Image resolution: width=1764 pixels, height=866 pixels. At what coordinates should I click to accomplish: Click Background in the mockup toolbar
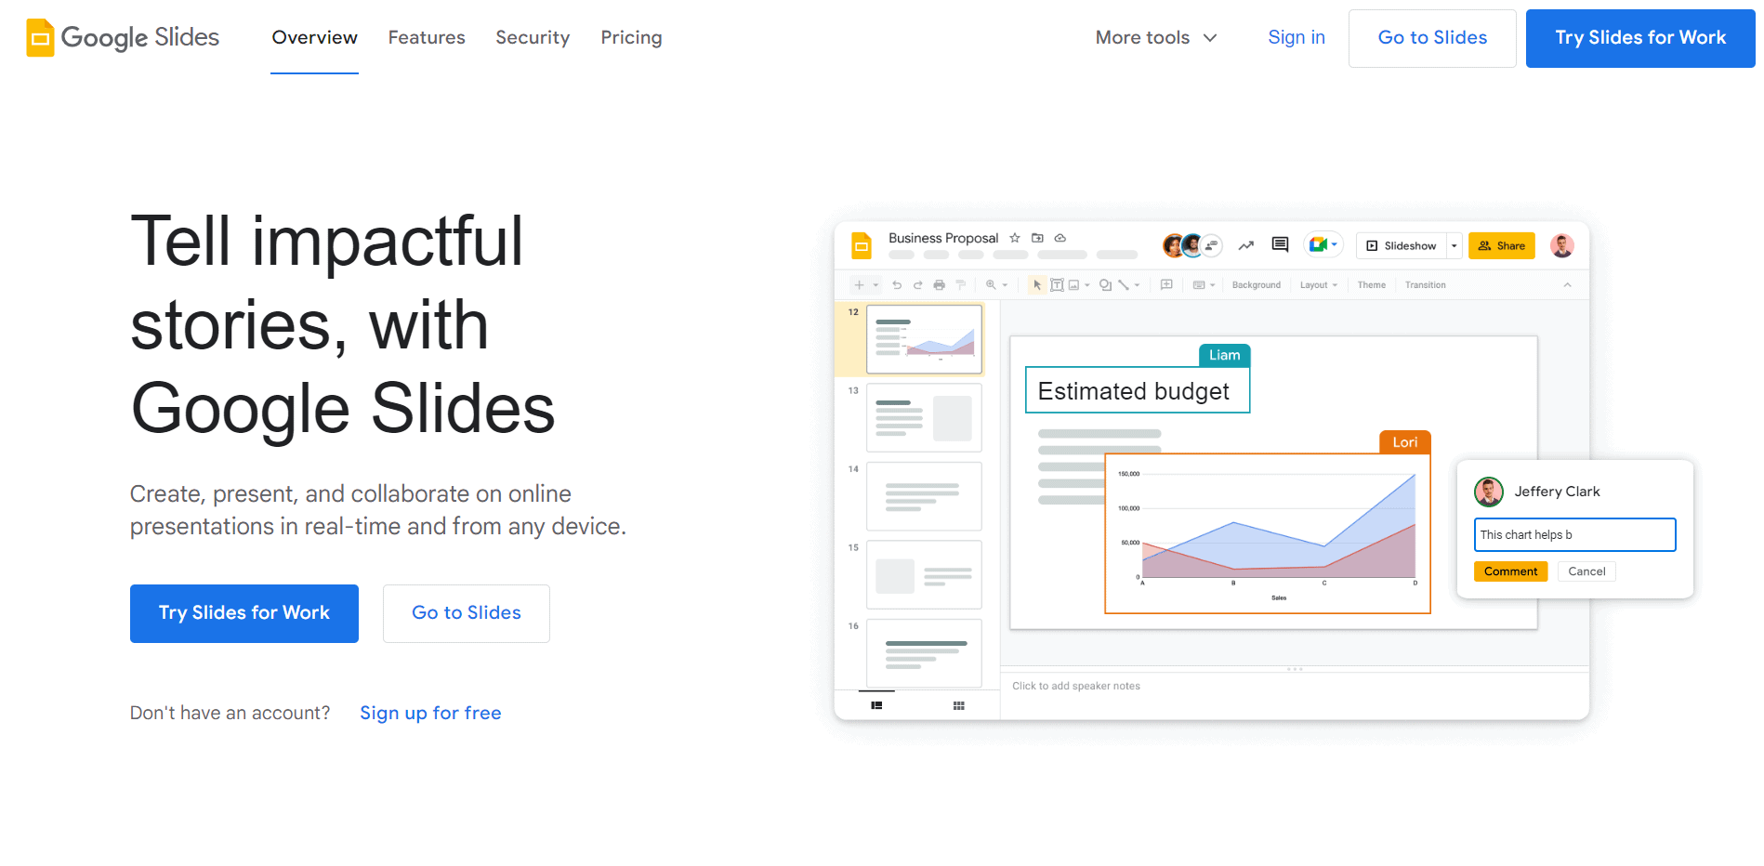(1257, 285)
